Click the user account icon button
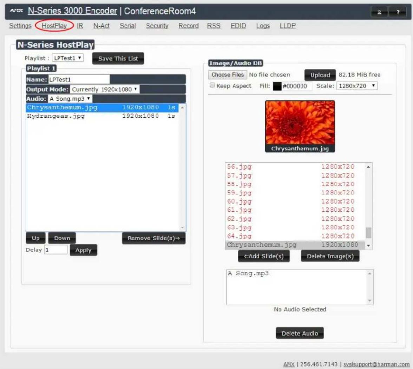This screenshot has width=413, height=369. point(379,12)
